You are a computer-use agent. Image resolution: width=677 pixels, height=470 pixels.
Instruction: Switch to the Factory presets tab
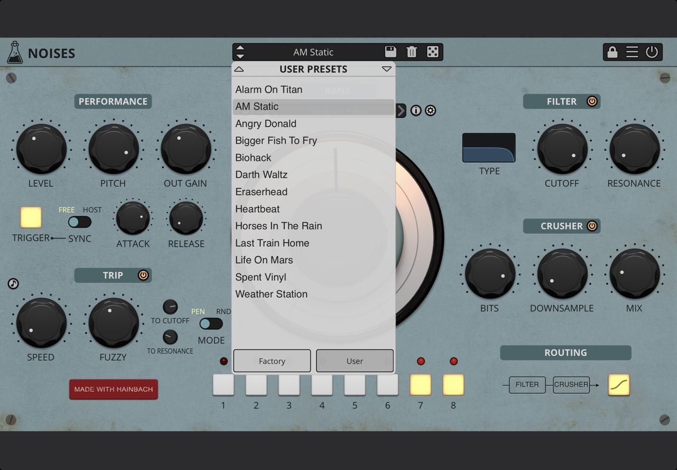pyautogui.click(x=272, y=361)
